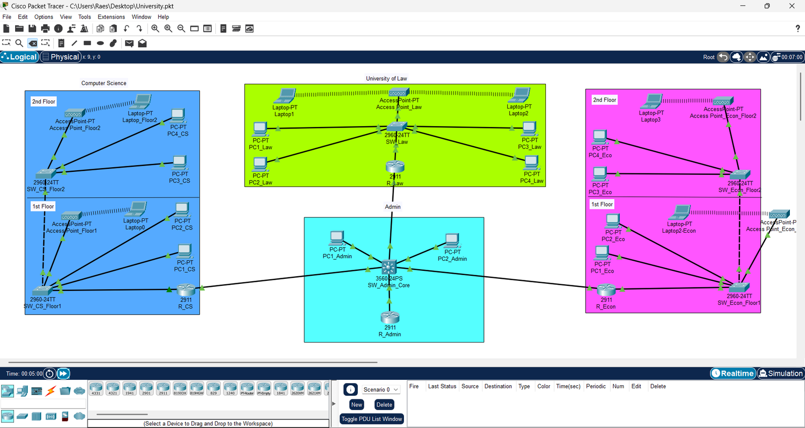The image size is (805, 428).
Task: Choose the Select tool in the secondary toolbar
Action: click(x=6, y=43)
